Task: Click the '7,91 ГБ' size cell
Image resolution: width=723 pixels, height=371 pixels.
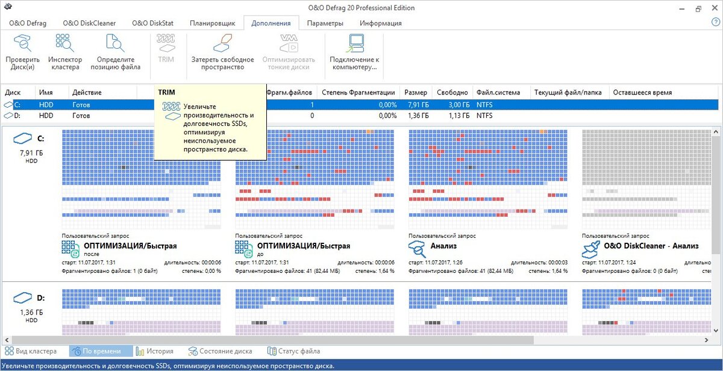Action: pyautogui.click(x=417, y=105)
